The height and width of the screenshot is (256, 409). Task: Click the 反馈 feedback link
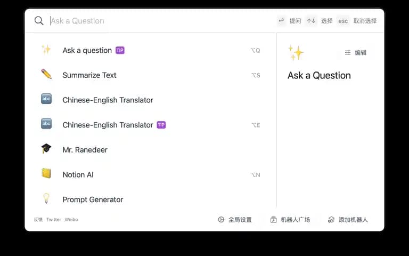(x=38, y=219)
